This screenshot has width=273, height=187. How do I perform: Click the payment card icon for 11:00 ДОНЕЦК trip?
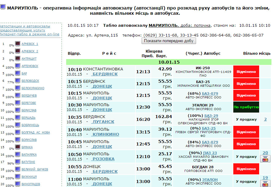[x=265, y=184]
